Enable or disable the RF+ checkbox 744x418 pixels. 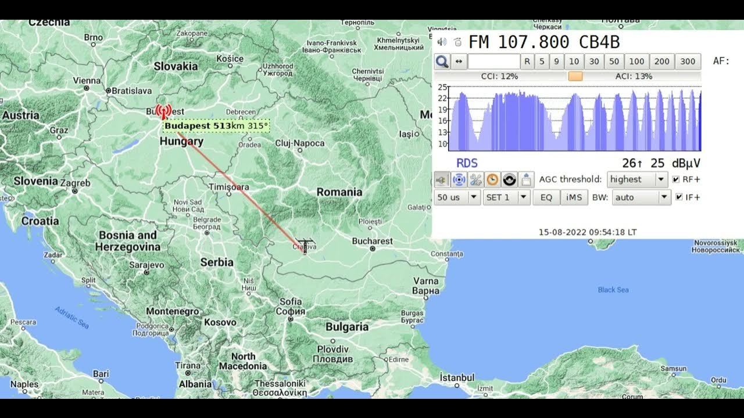(x=675, y=179)
